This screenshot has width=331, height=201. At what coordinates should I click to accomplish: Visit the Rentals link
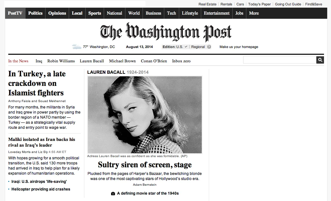point(226,4)
